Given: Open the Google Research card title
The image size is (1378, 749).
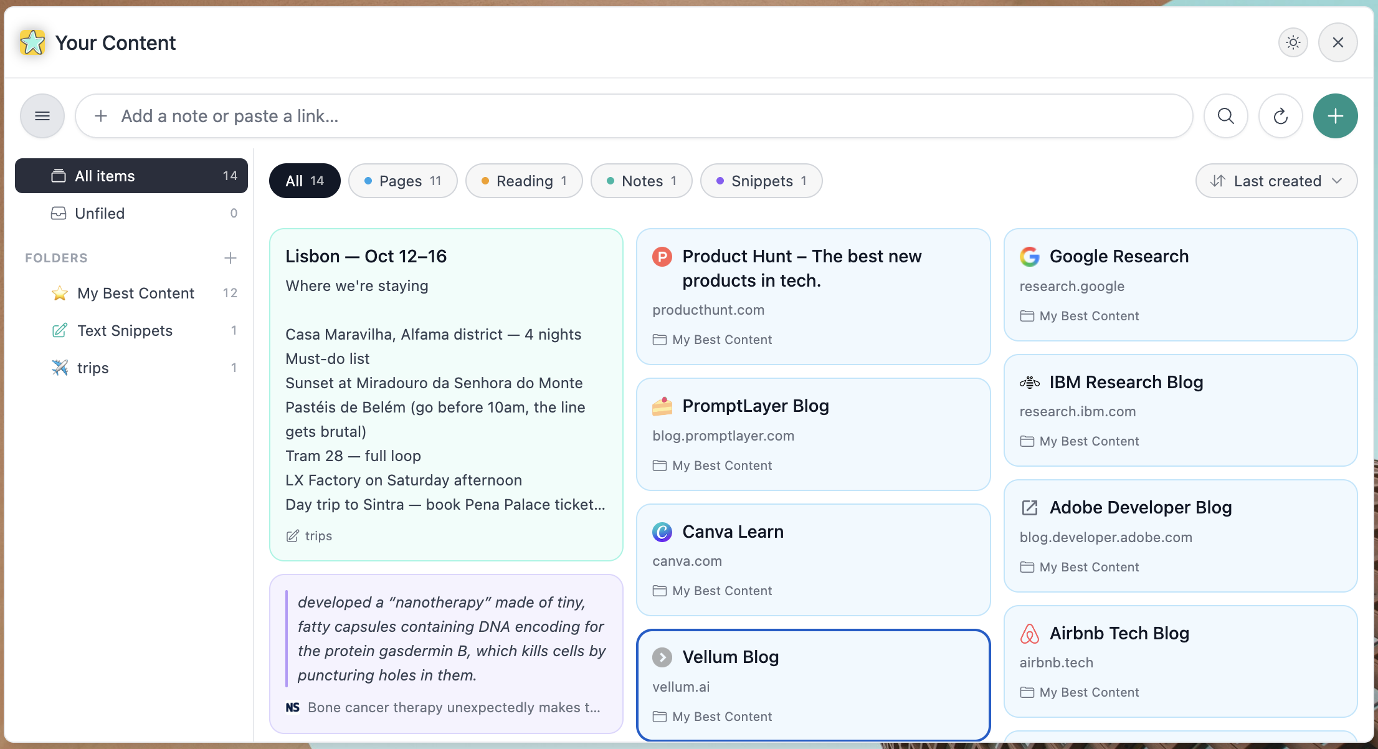Looking at the screenshot, I should click(x=1119, y=256).
